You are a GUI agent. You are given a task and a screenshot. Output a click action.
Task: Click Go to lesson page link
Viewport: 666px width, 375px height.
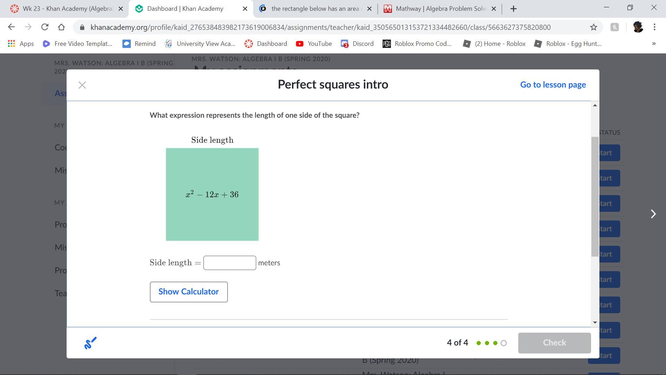(553, 85)
